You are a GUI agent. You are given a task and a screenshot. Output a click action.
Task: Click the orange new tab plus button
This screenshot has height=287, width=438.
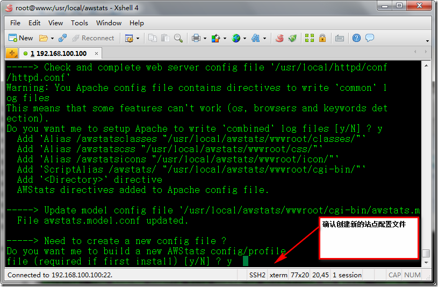[x=12, y=53]
